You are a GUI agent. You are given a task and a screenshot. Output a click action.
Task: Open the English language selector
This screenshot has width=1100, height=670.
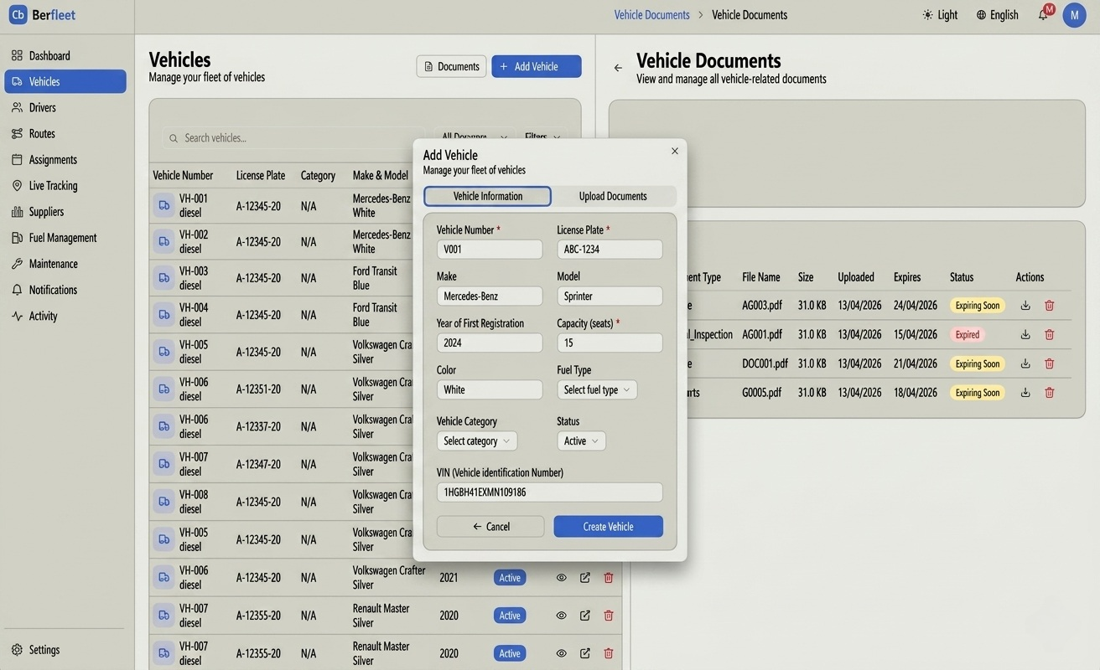click(997, 15)
